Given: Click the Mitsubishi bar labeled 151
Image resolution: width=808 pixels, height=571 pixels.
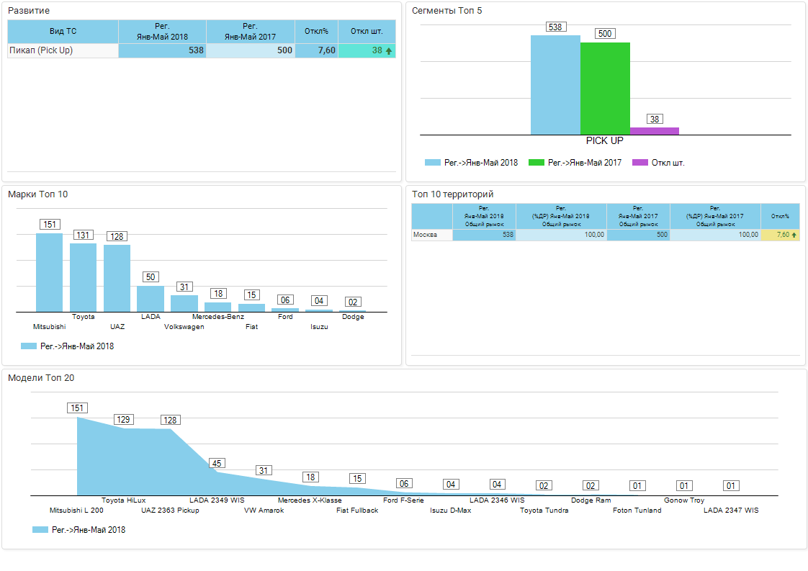Looking at the screenshot, I should point(50,272).
